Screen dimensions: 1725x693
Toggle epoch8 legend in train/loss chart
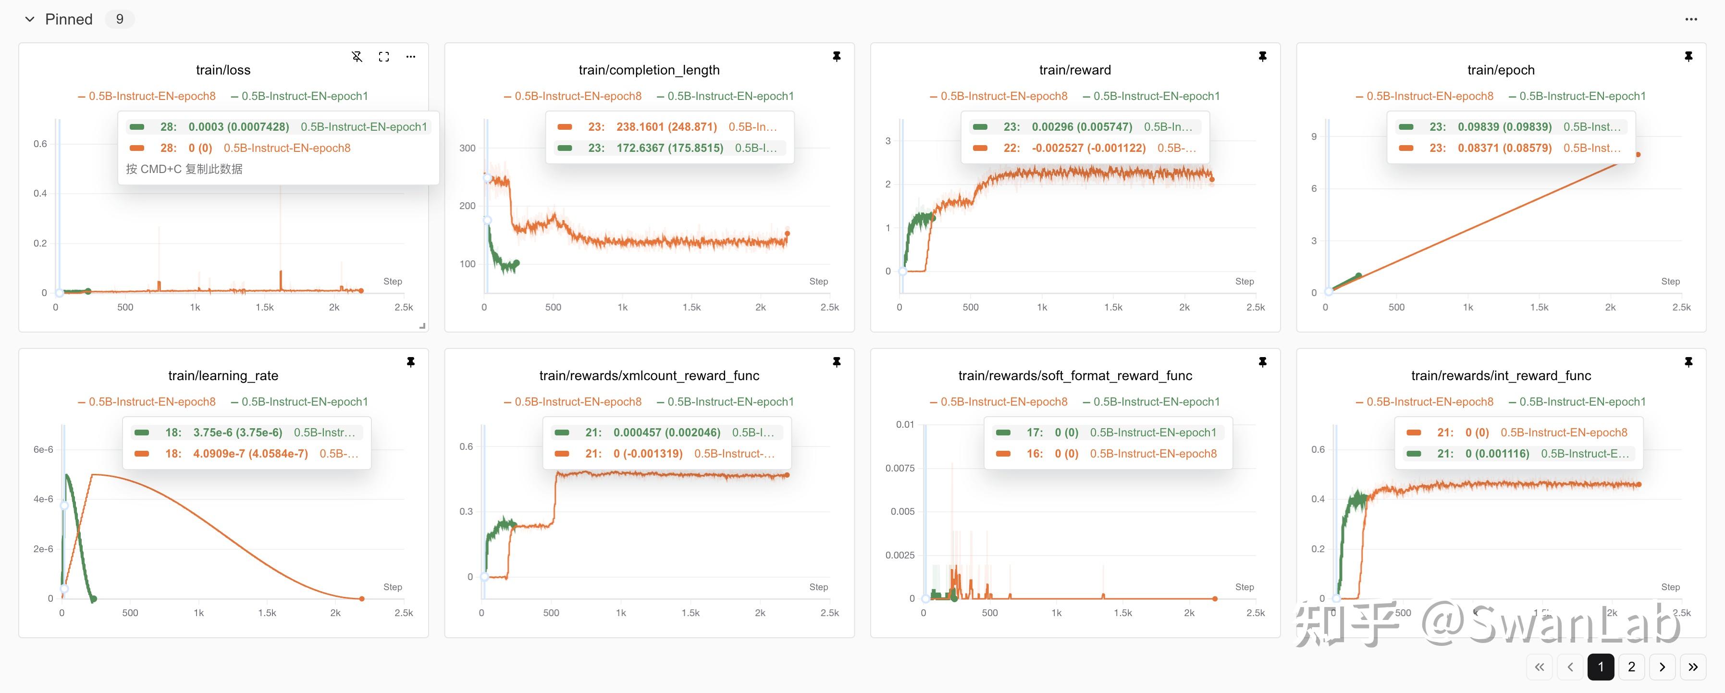click(147, 97)
